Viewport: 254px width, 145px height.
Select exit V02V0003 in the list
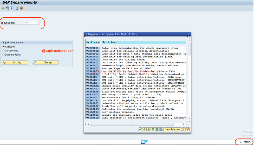tap(92, 54)
